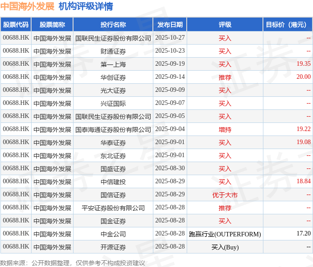313x267 pixels.
Task: Click the target price 19.08
Action: point(304,142)
